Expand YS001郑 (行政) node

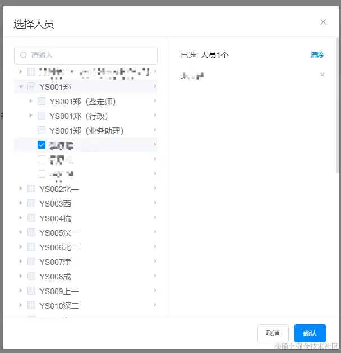(x=31, y=116)
